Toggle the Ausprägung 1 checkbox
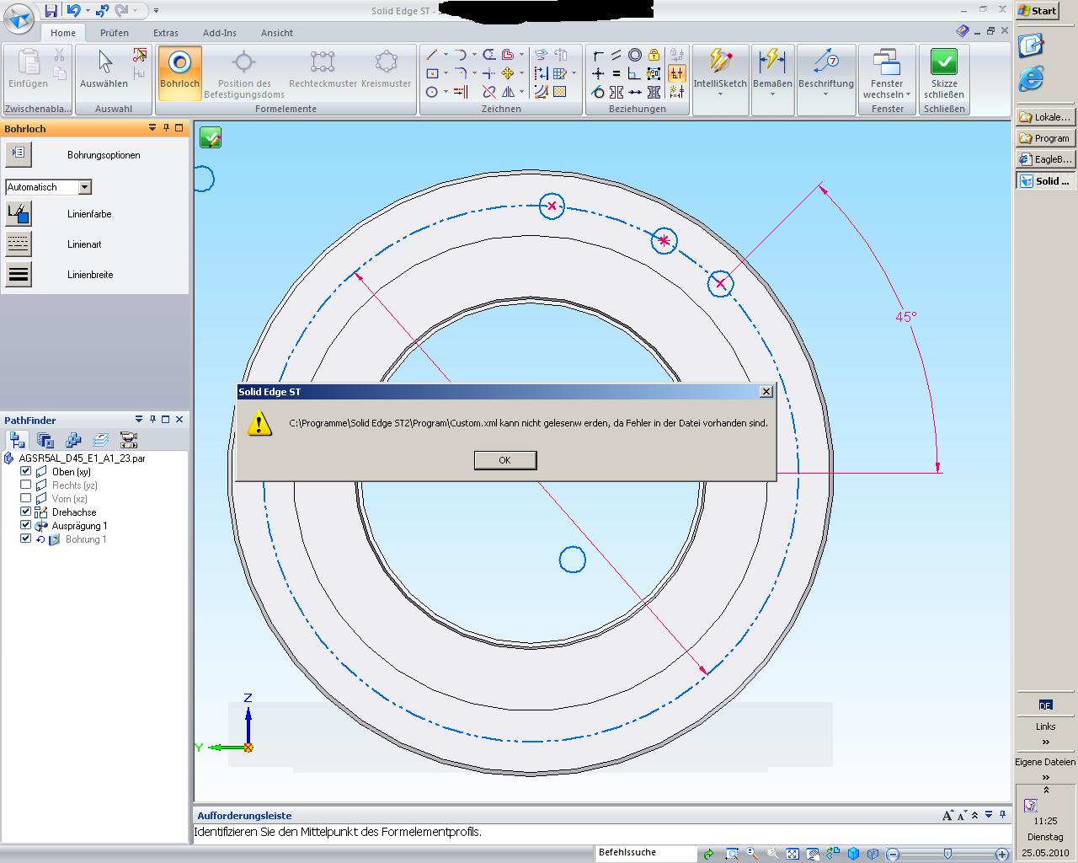 (x=25, y=525)
